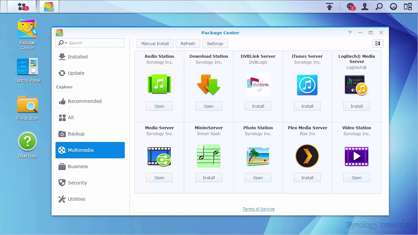Open Package Center from the desktop shortcut
The width and height of the screenshot is (418, 235).
click(x=27, y=34)
